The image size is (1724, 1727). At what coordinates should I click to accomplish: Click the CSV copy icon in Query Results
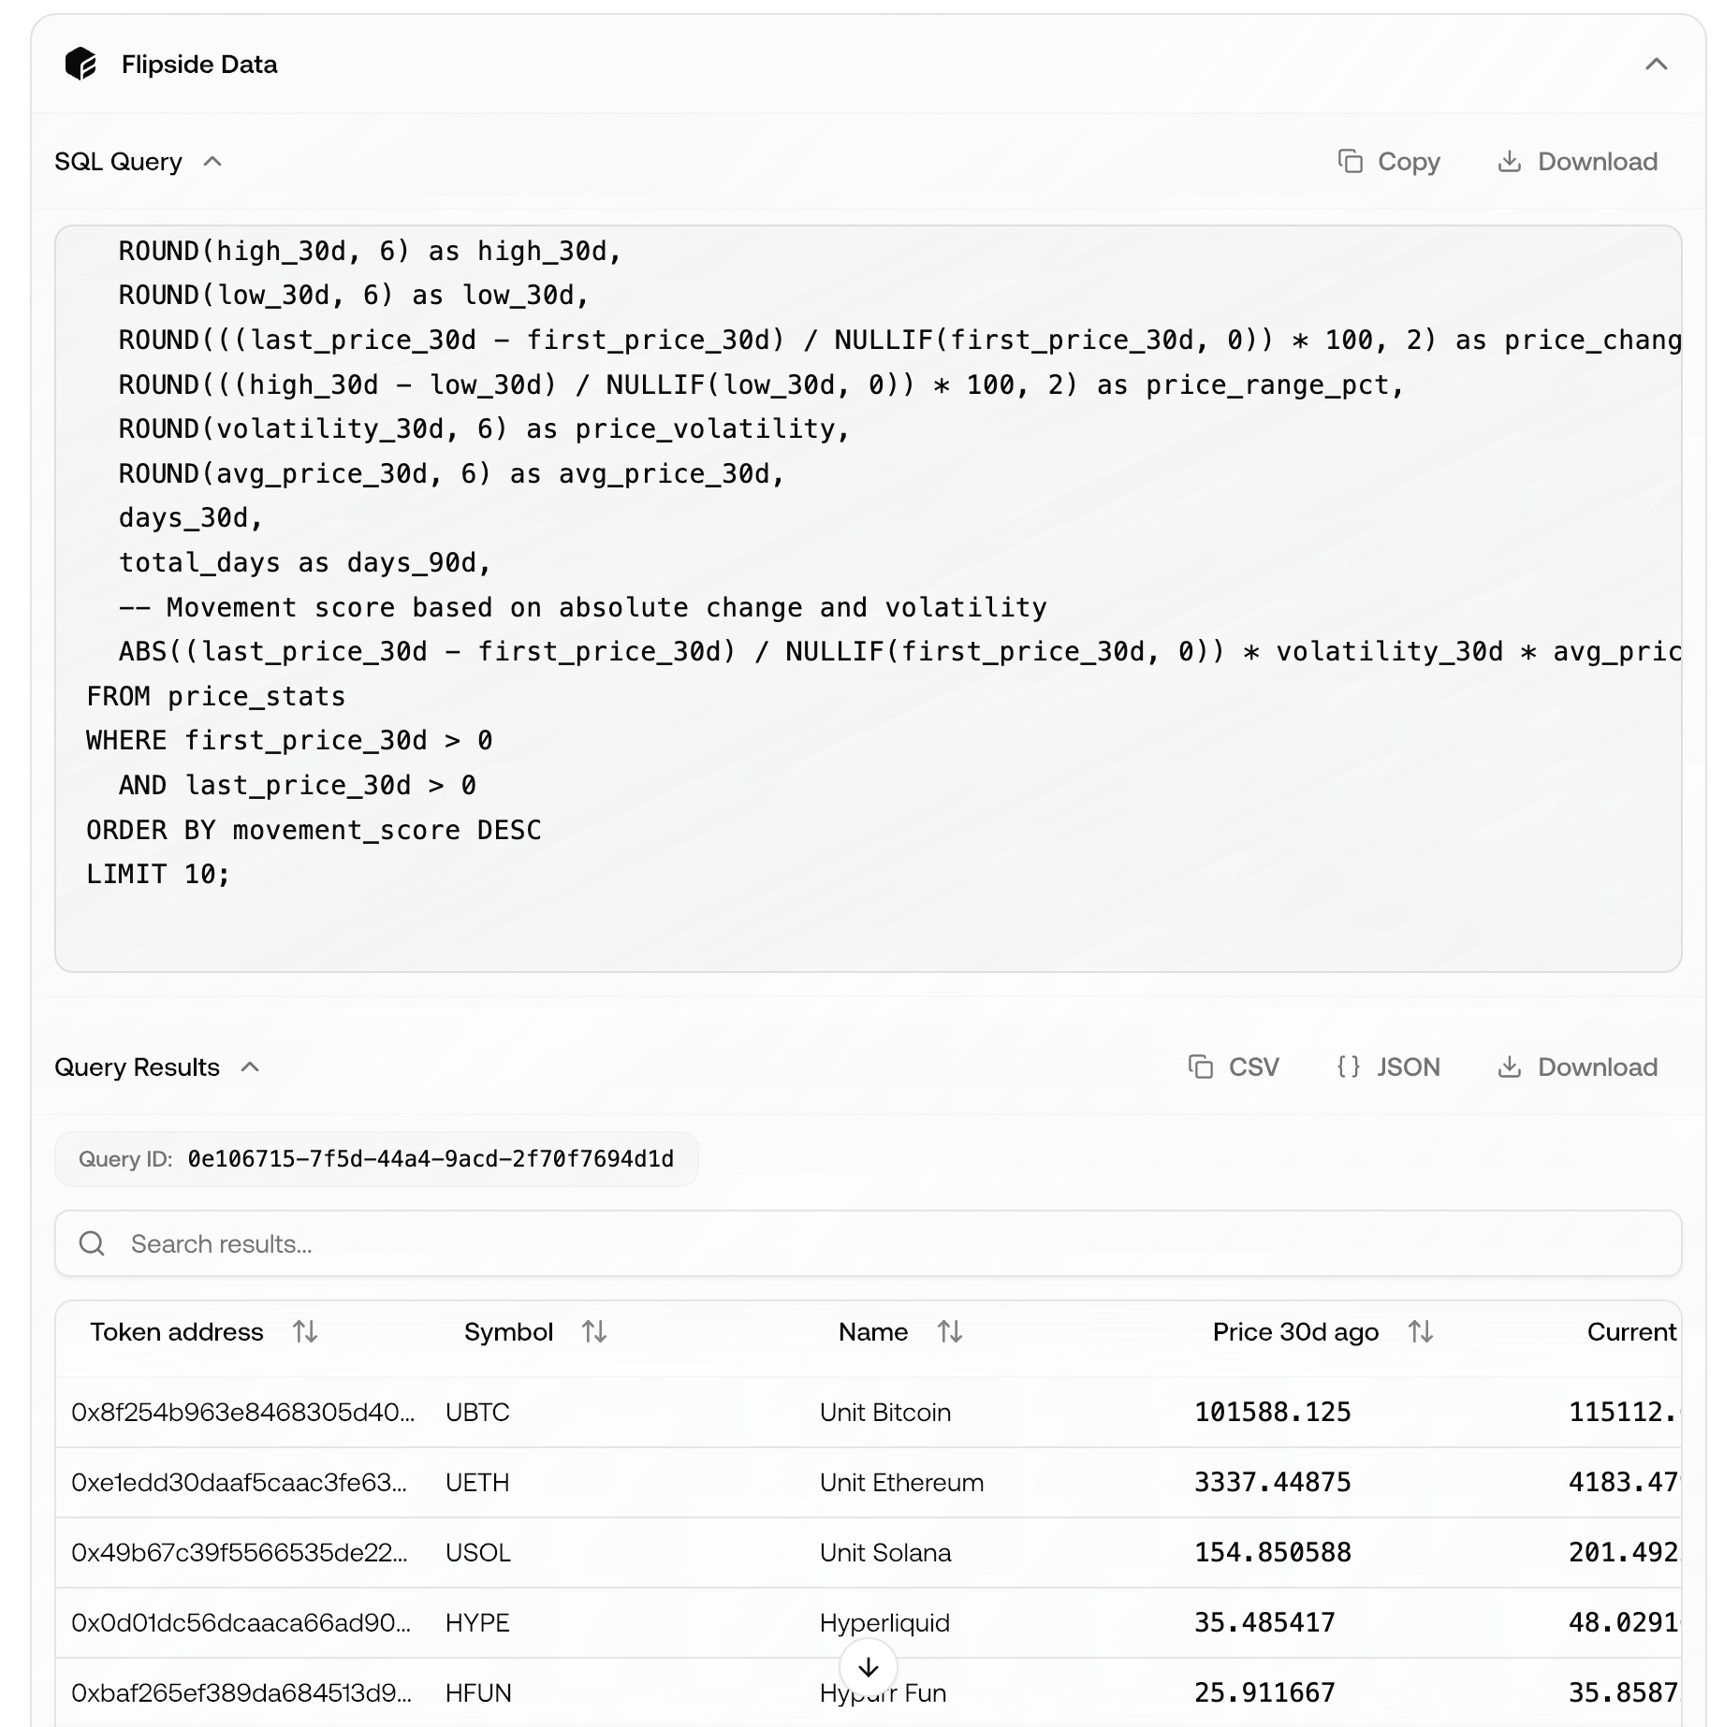click(1201, 1067)
